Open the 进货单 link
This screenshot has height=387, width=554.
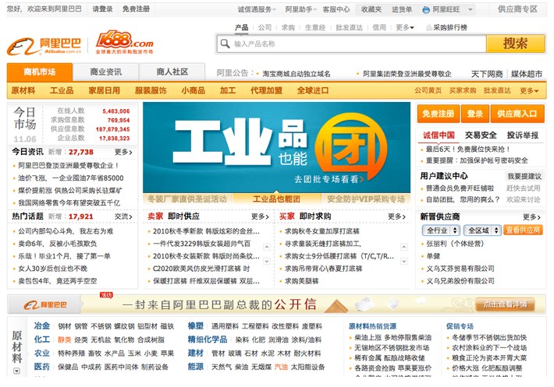click(402, 9)
